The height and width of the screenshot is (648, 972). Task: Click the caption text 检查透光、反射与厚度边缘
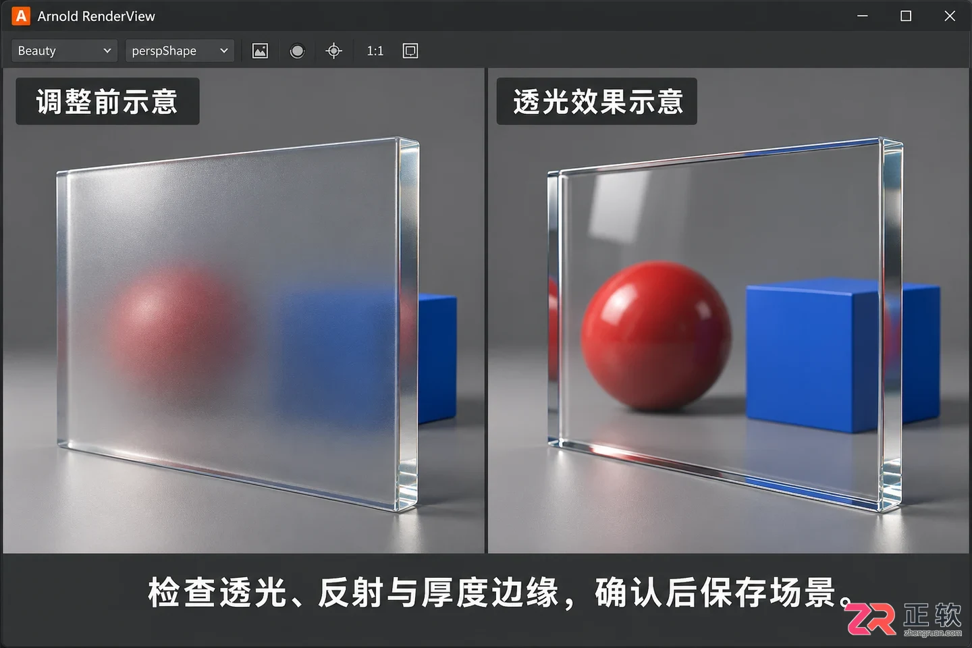(x=353, y=593)
